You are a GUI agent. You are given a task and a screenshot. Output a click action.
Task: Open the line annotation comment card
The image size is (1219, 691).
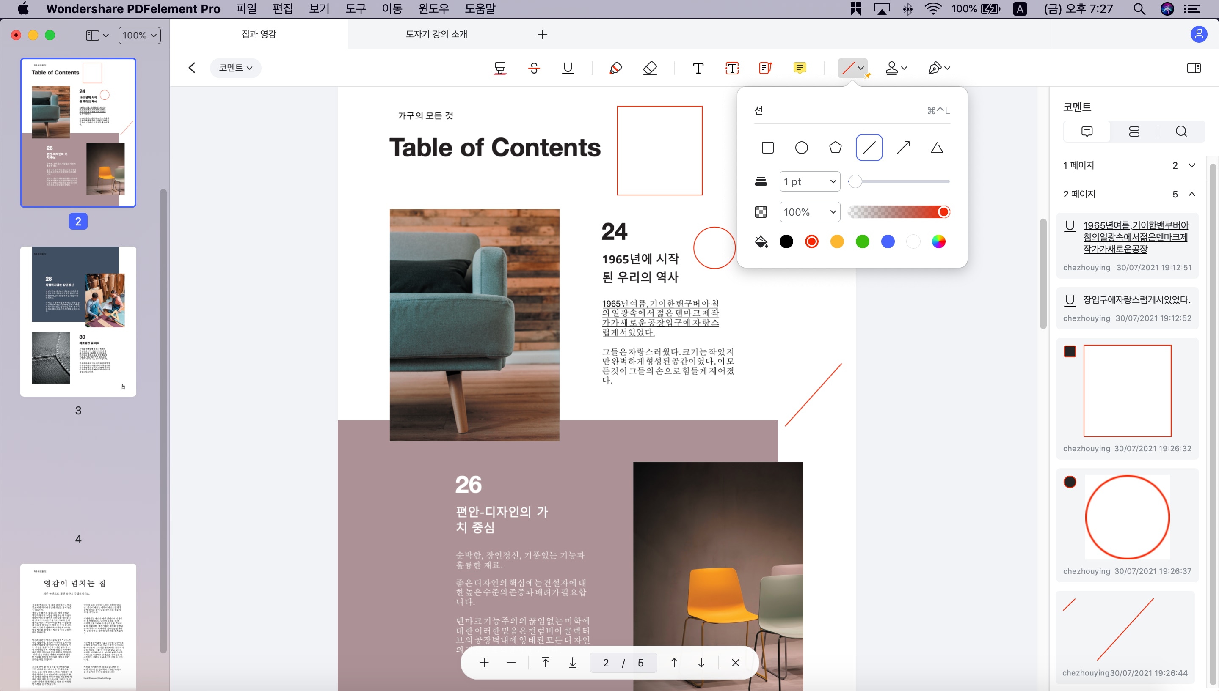(1125, 637)
